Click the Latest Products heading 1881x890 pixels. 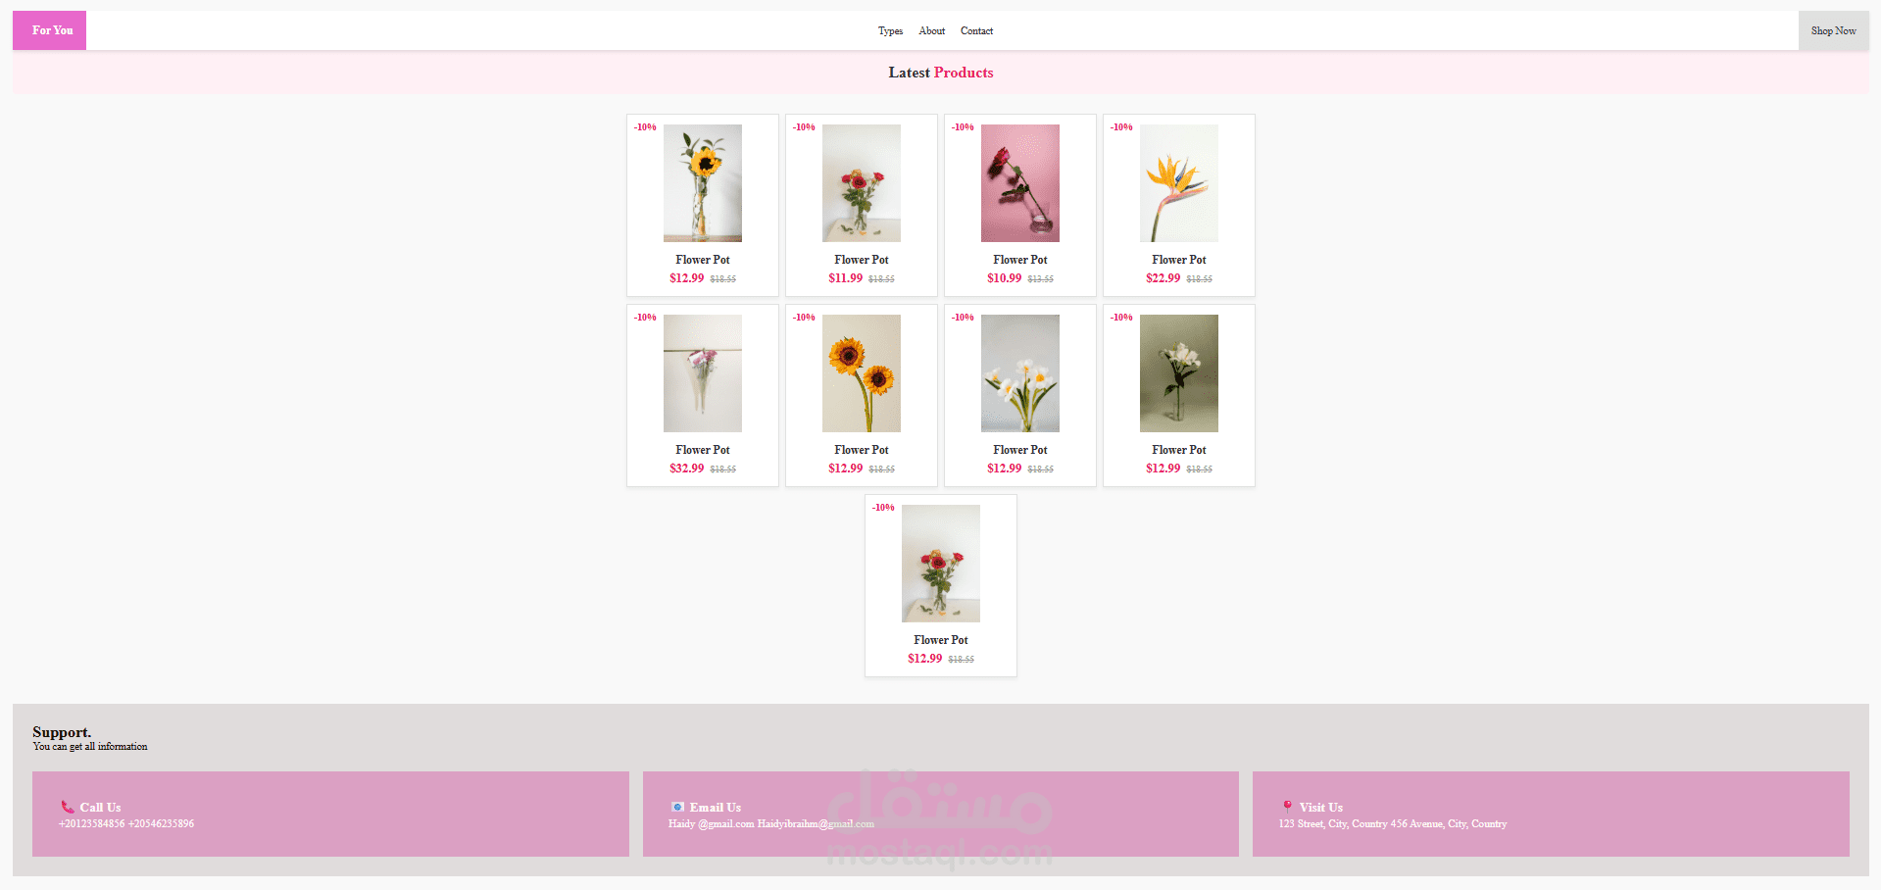[940, 72]
